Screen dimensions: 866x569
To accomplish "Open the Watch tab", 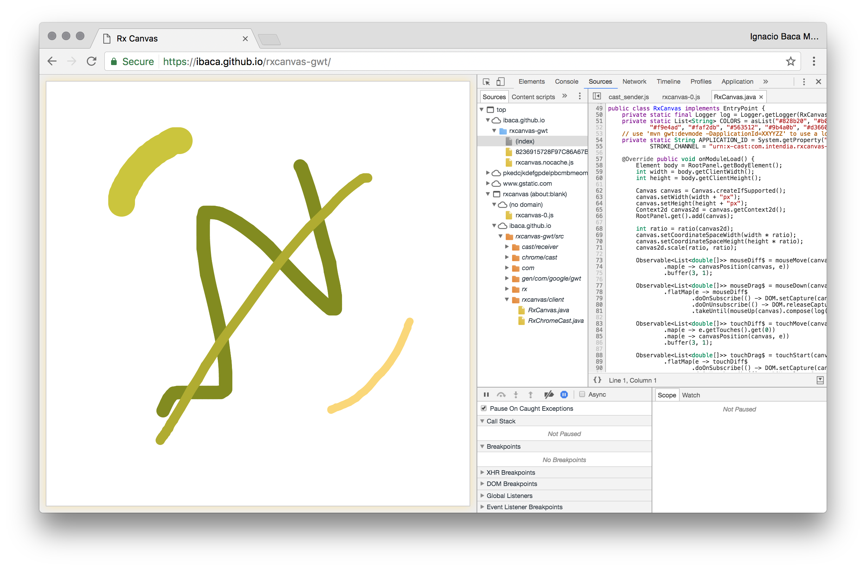I will coord(691,395).
